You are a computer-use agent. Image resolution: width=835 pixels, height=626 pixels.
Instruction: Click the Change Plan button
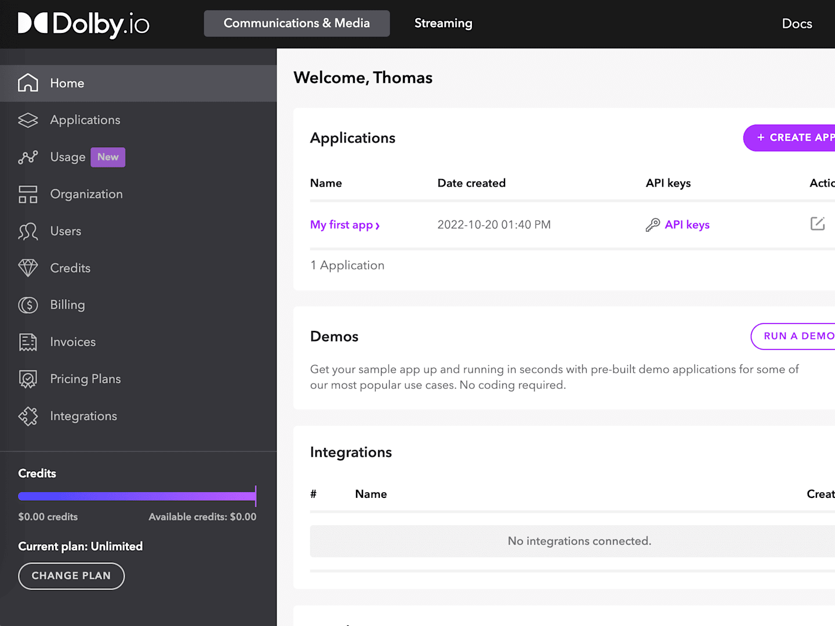pyautogui.click(x=71, y=576)
